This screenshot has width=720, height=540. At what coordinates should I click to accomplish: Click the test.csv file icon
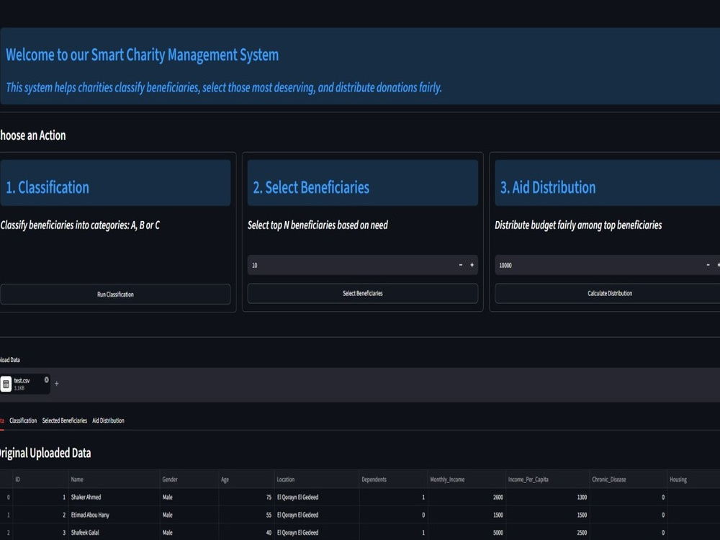tap(6, 384)
